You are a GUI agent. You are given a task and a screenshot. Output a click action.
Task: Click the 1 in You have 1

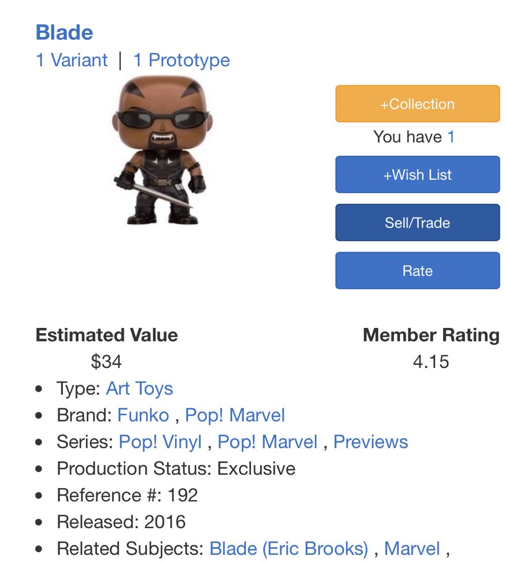click(453, 137)
